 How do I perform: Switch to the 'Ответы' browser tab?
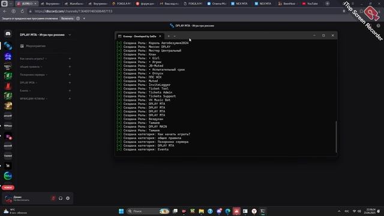tap(217, 4)
